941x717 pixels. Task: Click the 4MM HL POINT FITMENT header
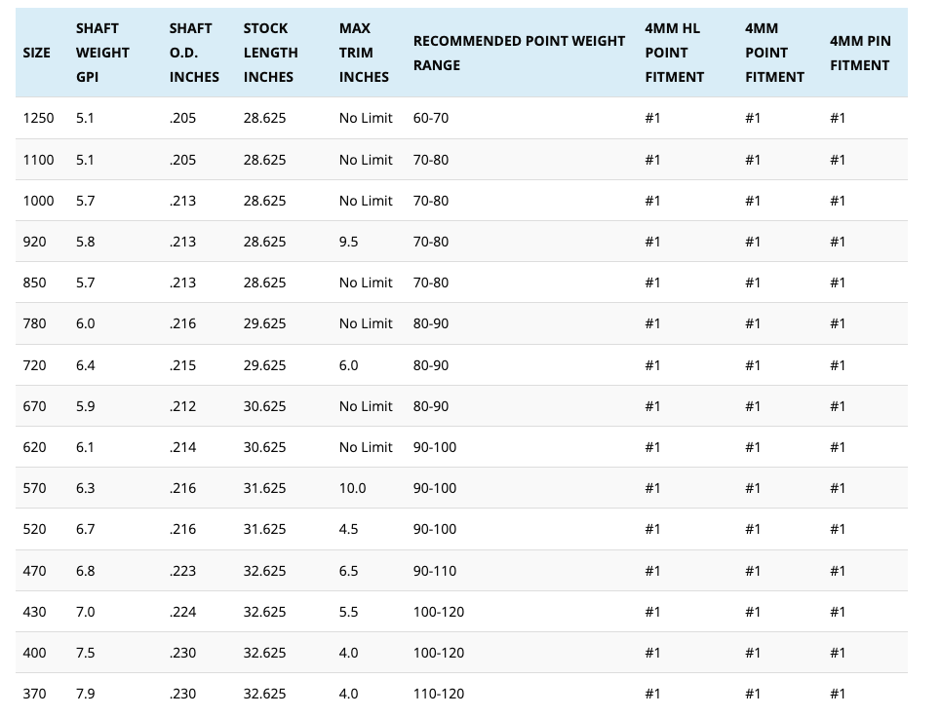point(674,53)
